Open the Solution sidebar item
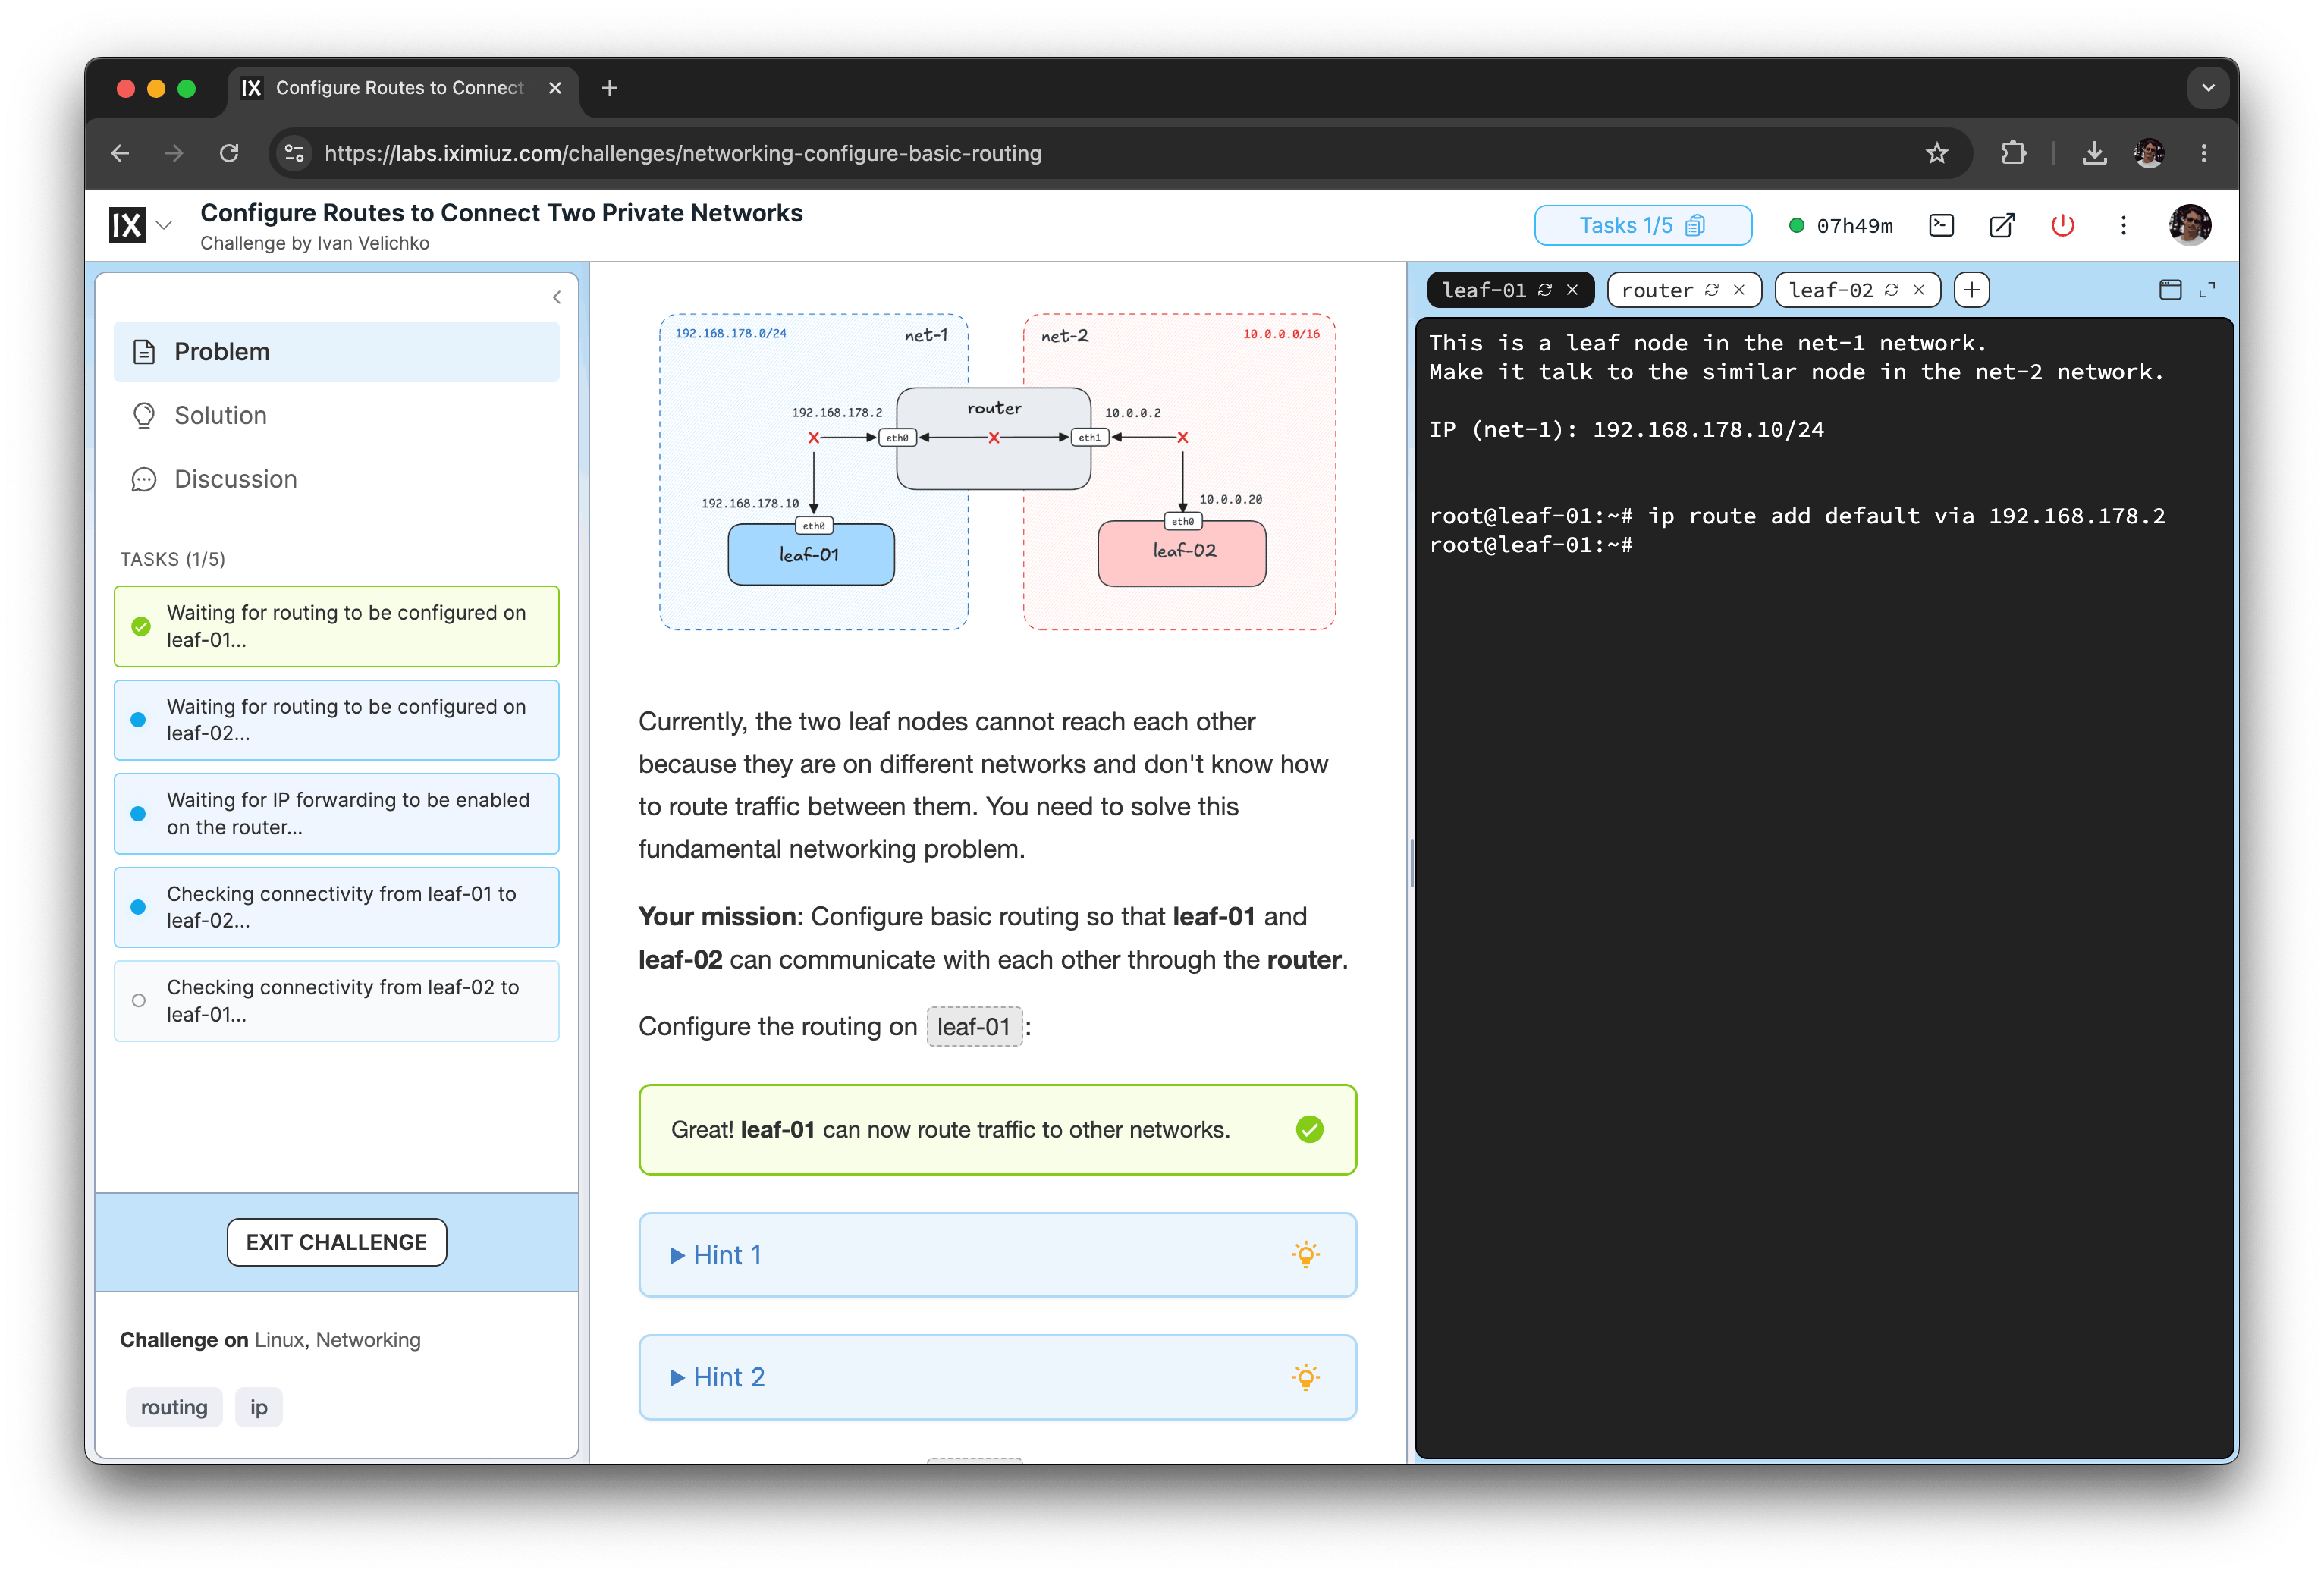 tap(336, 415)
